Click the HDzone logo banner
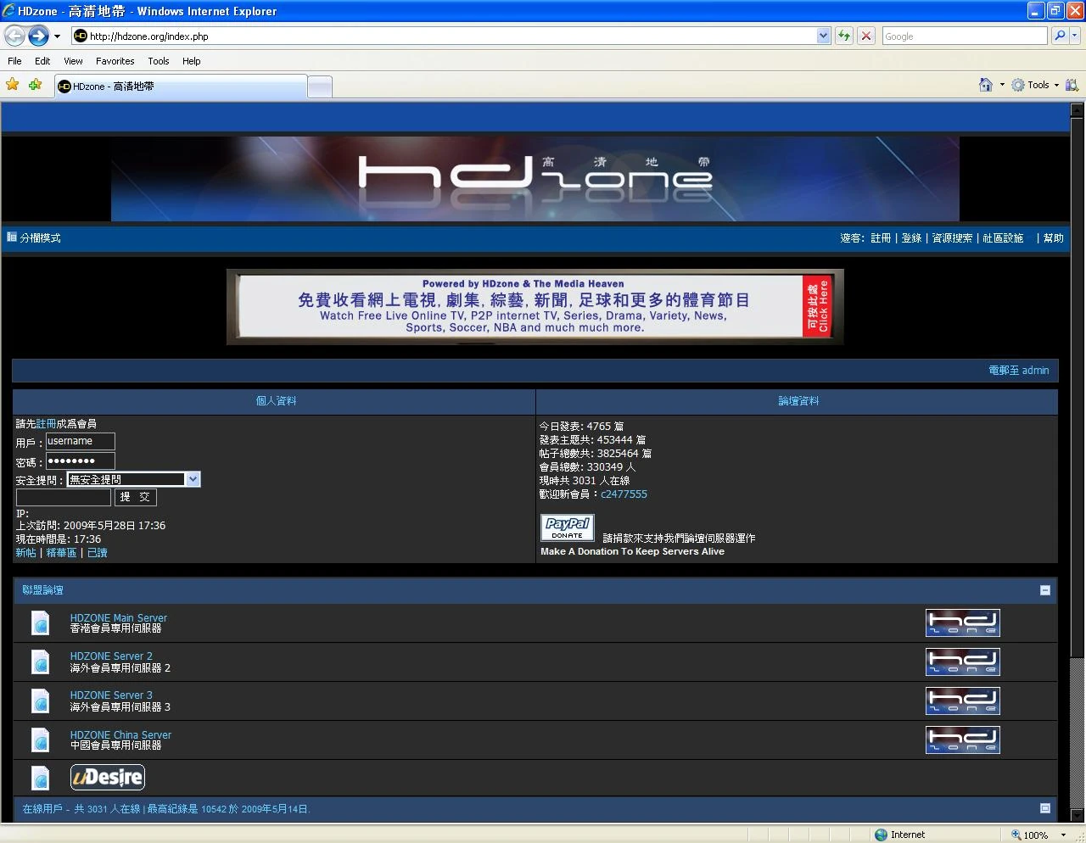 (535, 179)
